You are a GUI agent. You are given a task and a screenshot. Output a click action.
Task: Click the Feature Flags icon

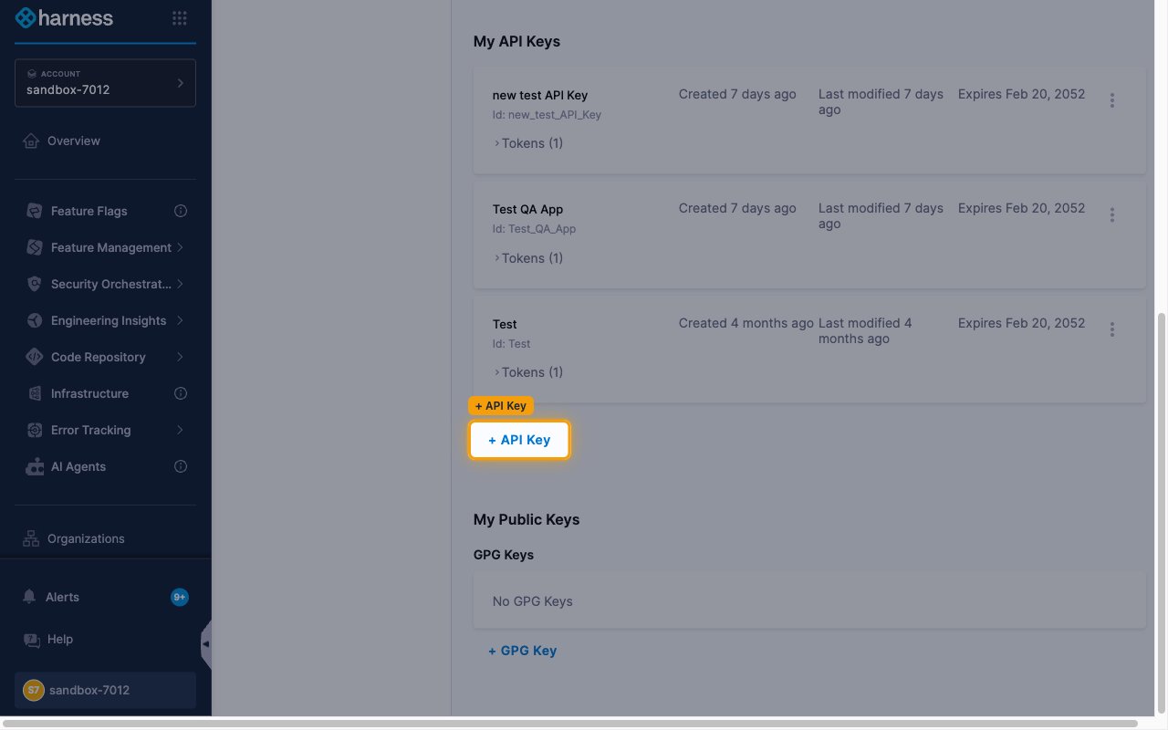35,211
